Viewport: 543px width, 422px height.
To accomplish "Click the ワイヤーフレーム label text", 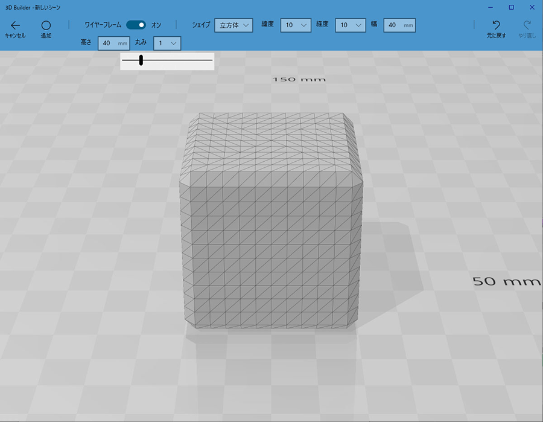I will pos(103,25).
